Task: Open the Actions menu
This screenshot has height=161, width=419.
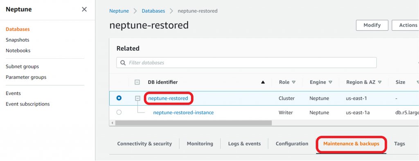Action: pos(405,25)
